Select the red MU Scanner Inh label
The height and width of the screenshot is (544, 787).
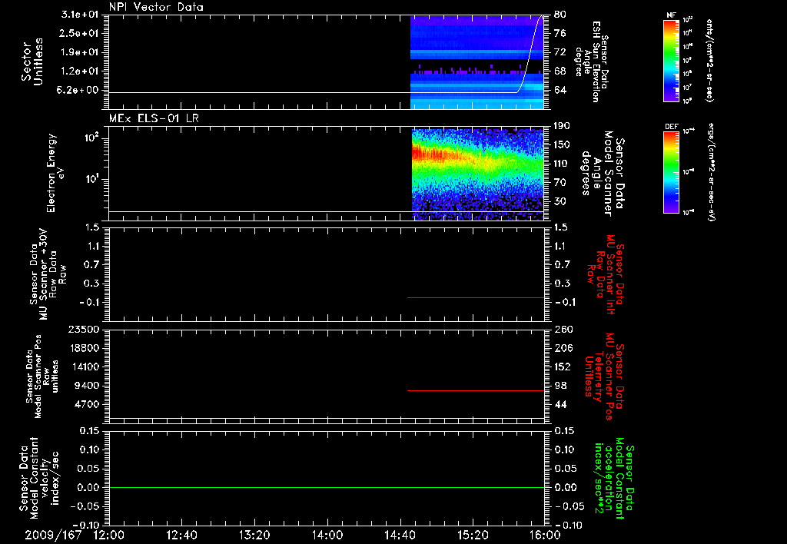click(606, 274)
